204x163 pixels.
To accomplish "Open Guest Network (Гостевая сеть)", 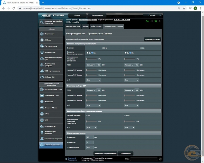I will [51, 46].
